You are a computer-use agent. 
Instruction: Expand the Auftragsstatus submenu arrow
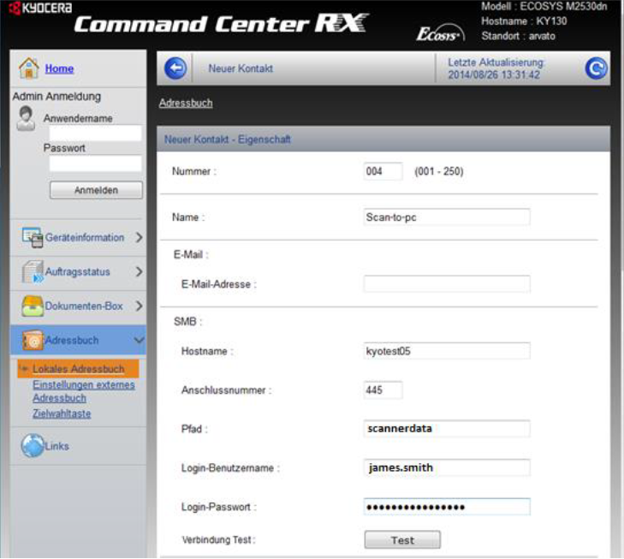click(x=139, y=272)
